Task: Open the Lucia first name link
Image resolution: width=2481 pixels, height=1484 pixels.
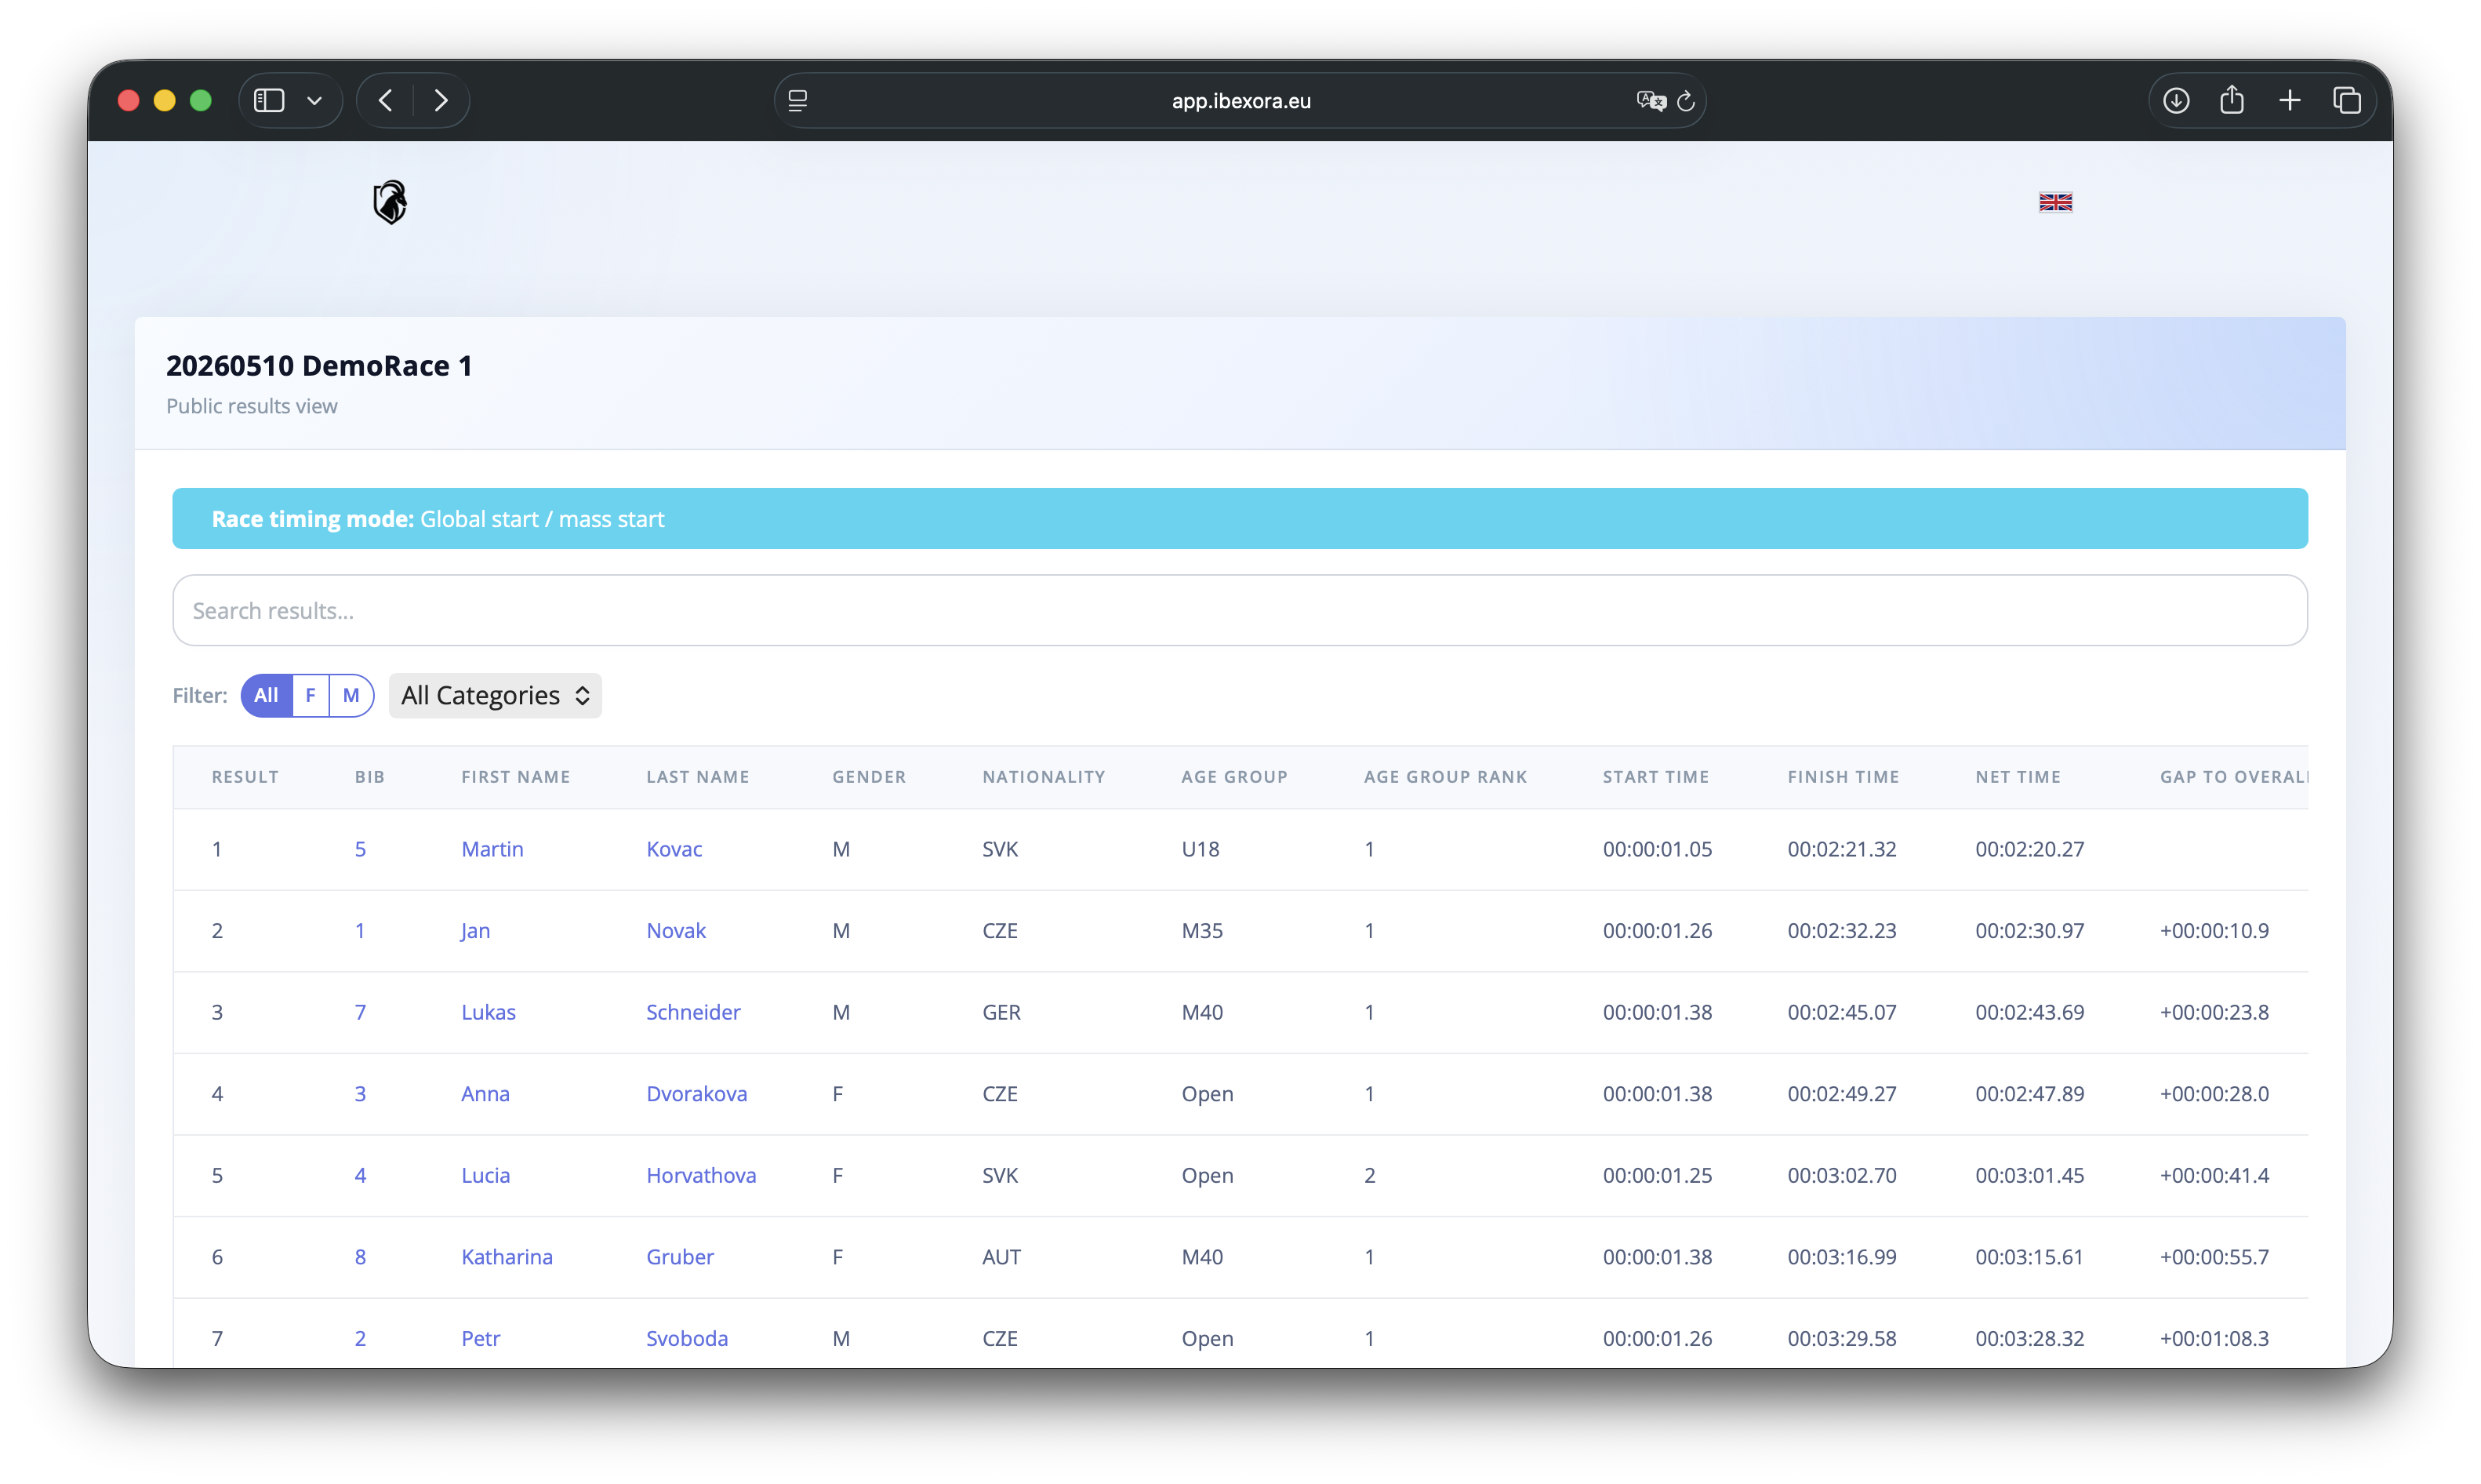Action: [486, 1176]
